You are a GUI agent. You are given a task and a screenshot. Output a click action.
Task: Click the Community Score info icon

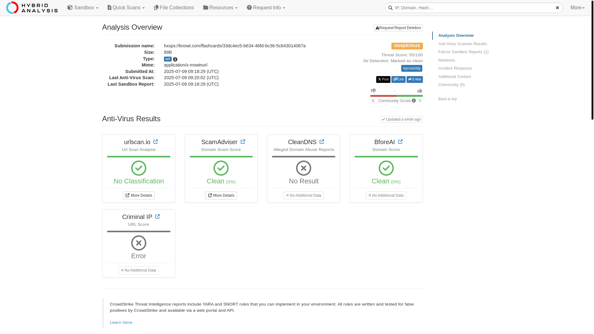[x=414, y=101]
